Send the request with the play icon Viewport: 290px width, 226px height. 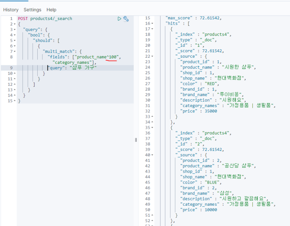coord(119,19)
